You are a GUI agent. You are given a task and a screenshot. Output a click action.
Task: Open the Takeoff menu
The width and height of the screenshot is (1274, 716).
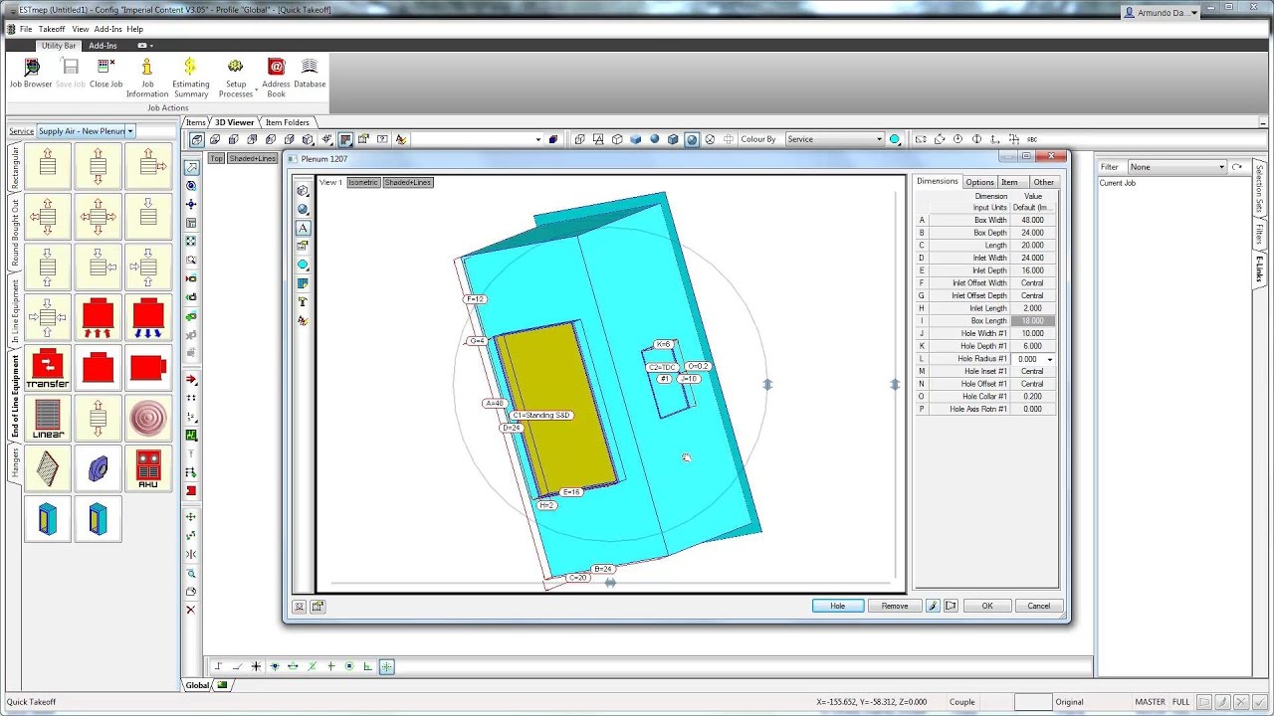51,29
